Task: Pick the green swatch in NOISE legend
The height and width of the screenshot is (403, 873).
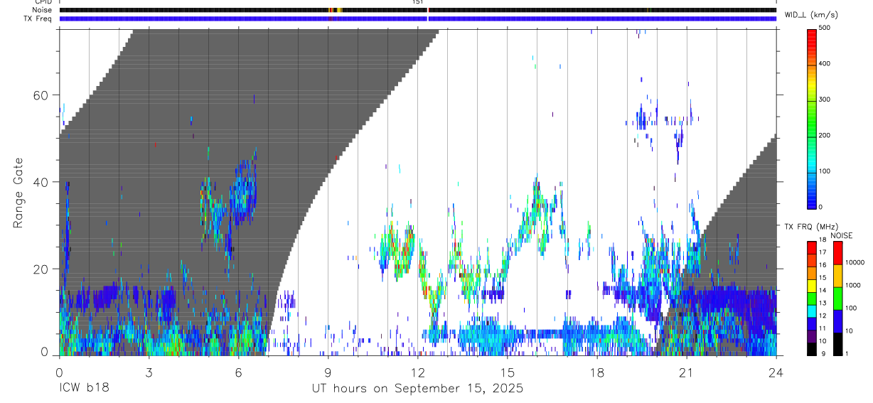Action: pos(837,298)
